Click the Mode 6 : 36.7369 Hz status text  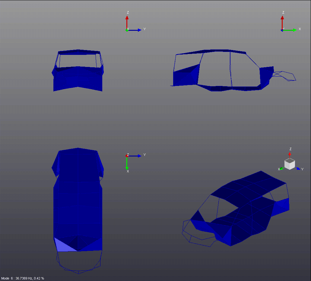coord(23,278)
